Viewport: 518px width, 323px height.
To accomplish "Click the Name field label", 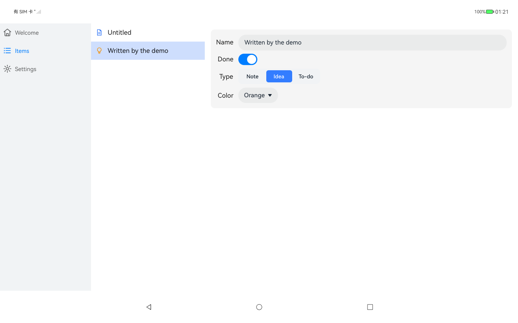I will pyautogui.click(x=225, y=42).
